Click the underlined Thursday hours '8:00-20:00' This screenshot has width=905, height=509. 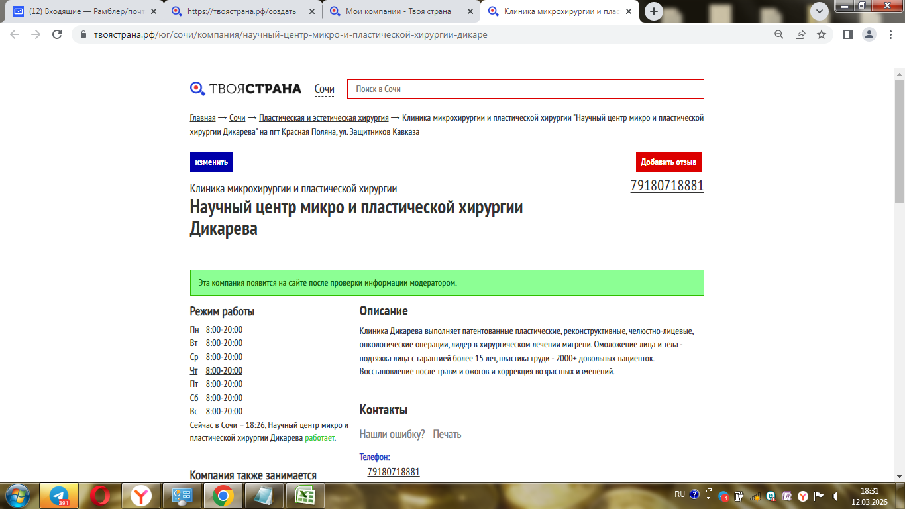[x=224, y=370]
